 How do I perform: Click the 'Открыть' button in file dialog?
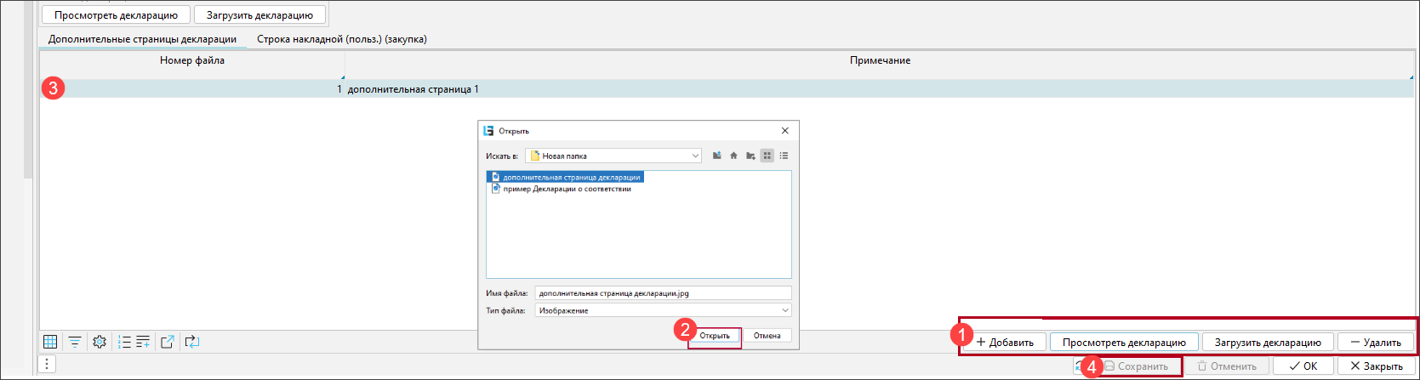[715, 336]
